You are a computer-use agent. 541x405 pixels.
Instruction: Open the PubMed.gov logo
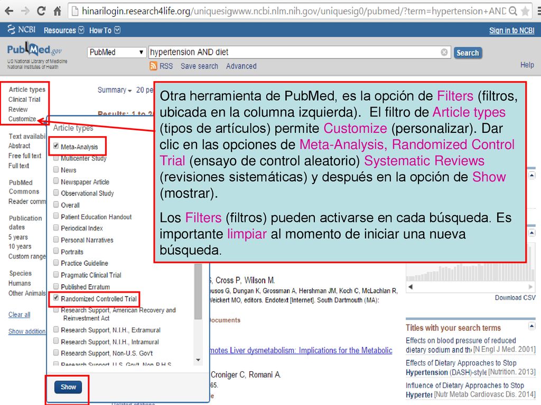click(x=34, y=50)
